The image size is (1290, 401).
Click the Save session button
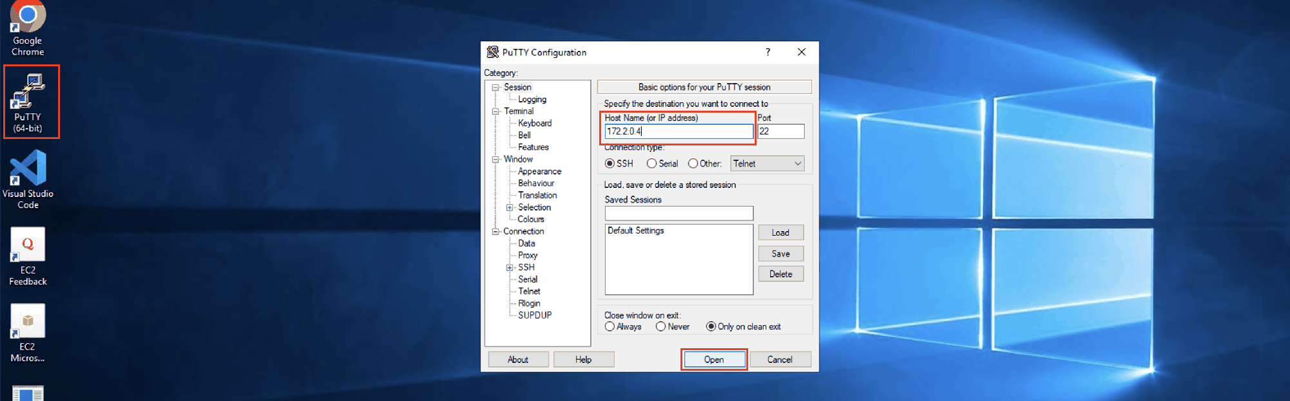(780, 254)
